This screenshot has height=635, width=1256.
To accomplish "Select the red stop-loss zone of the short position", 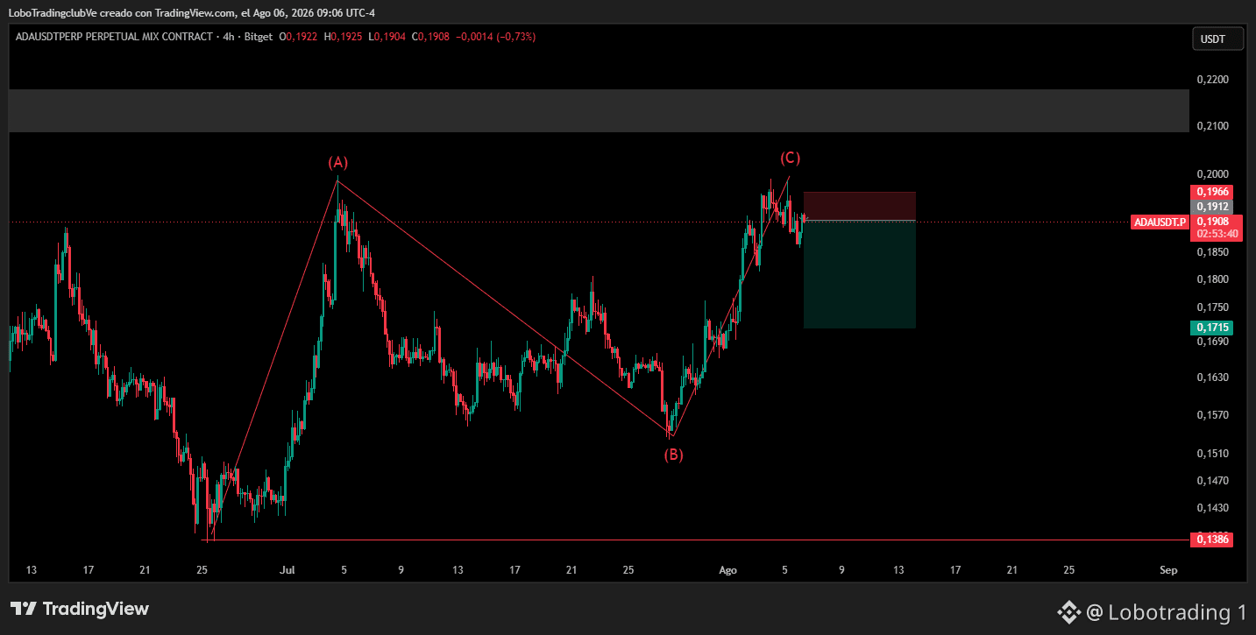I will 860,206.
